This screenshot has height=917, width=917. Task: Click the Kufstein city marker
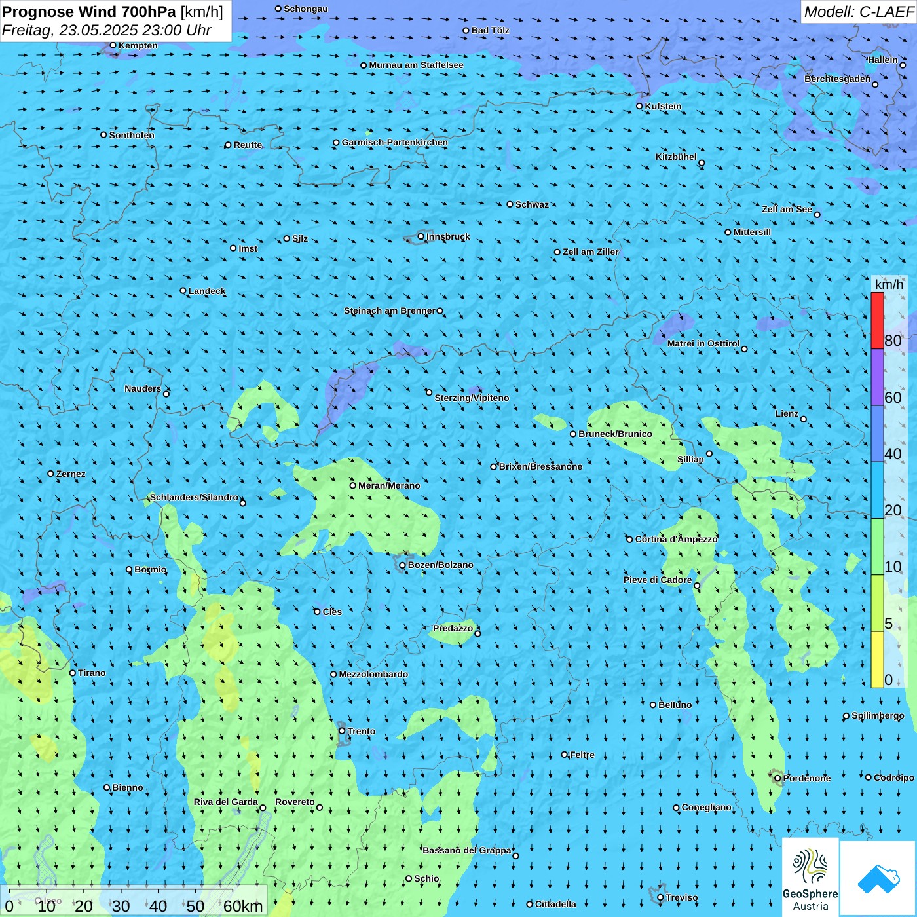click(639, 106)
